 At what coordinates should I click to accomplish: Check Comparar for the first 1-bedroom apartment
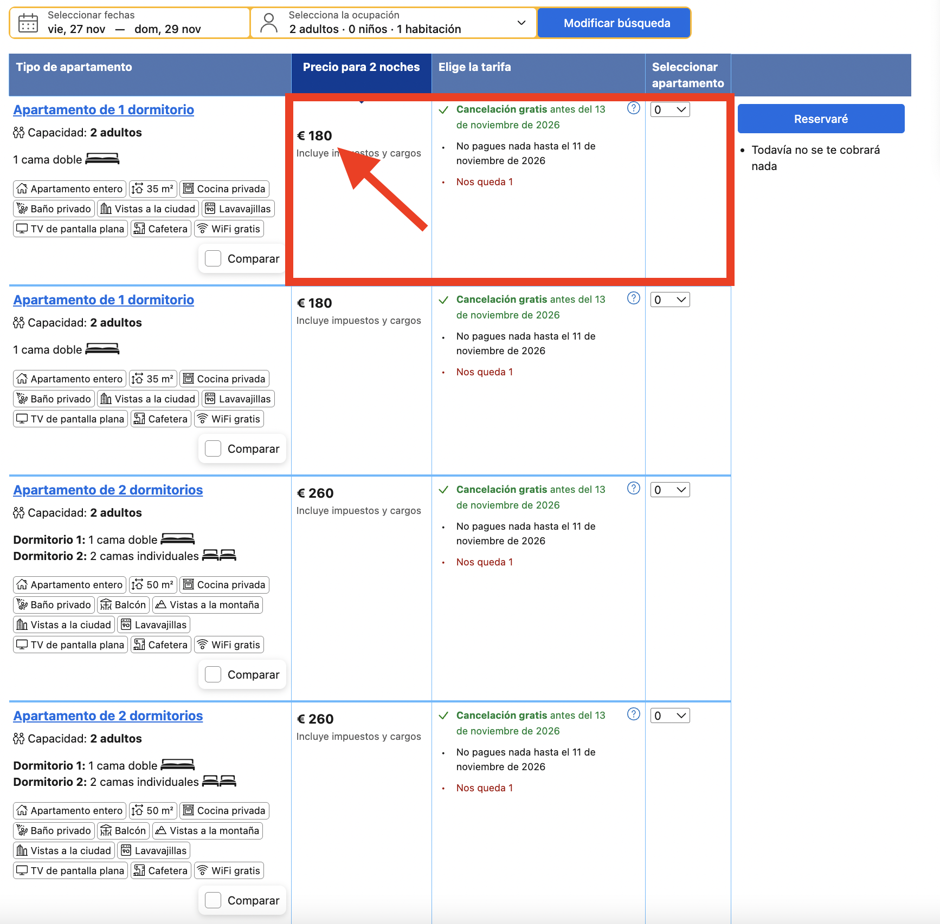tap(213, 258)
